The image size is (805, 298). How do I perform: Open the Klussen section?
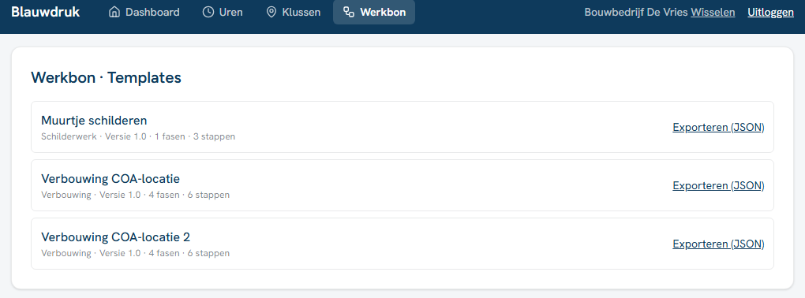tap(293, 12)
